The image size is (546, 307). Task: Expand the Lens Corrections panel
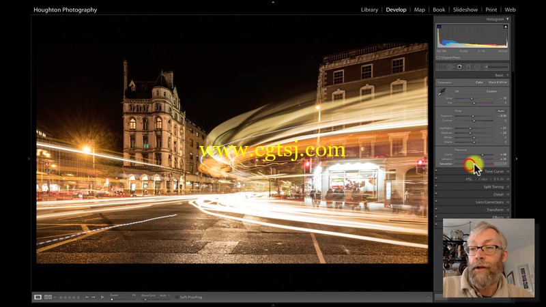pos(508,202)
